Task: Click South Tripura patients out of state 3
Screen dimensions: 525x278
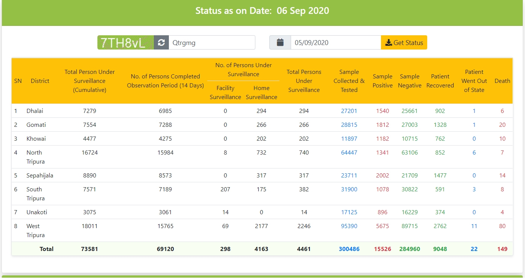Action: click(x=474, y=189)
